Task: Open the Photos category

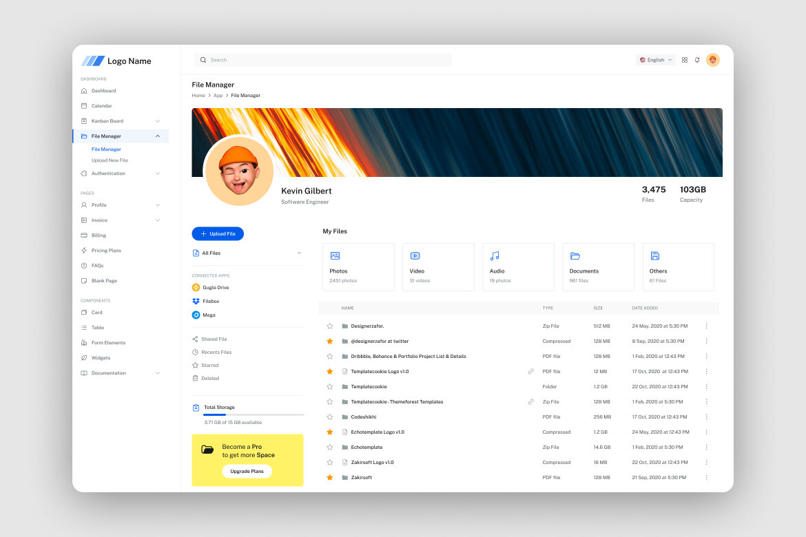Action: click(x=358, y=267)
